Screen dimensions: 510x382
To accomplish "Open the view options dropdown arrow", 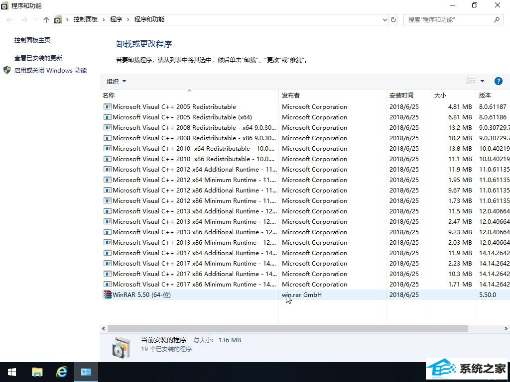I will [482, 81].
